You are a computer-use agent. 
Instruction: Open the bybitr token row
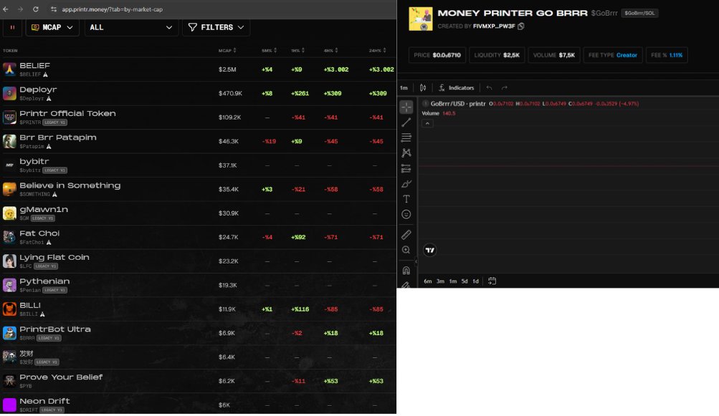tap(198, 165)
